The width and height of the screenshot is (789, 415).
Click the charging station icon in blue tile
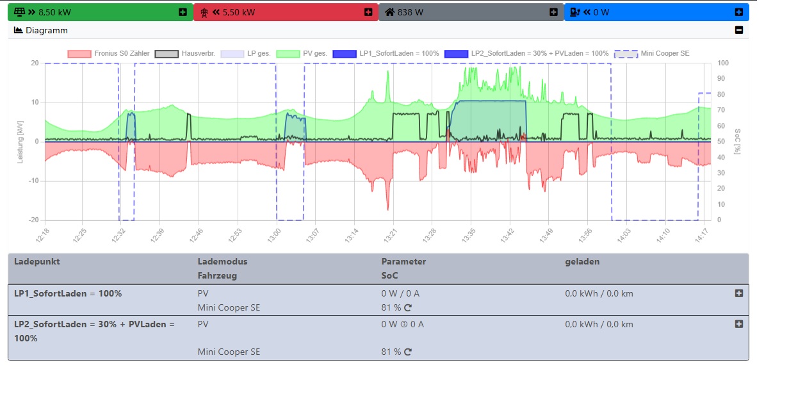(574, 12)
